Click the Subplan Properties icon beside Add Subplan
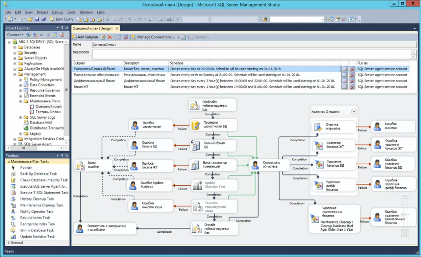Viewport: 421px width, 257px height. (103, 37)
